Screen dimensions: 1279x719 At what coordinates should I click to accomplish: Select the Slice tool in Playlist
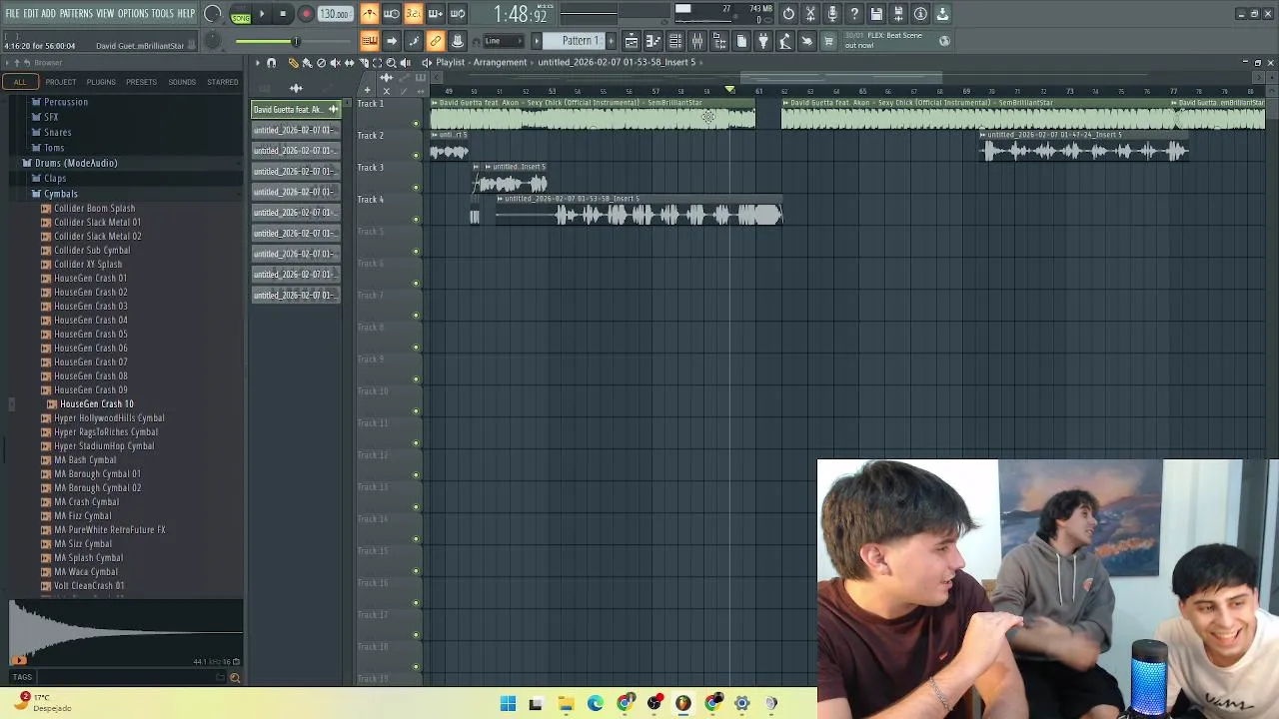tap(364, 62)
